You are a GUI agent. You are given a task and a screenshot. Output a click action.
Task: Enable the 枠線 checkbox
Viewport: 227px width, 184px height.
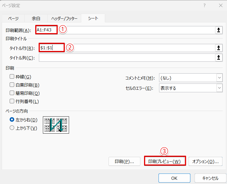click(x=12, y=76)
